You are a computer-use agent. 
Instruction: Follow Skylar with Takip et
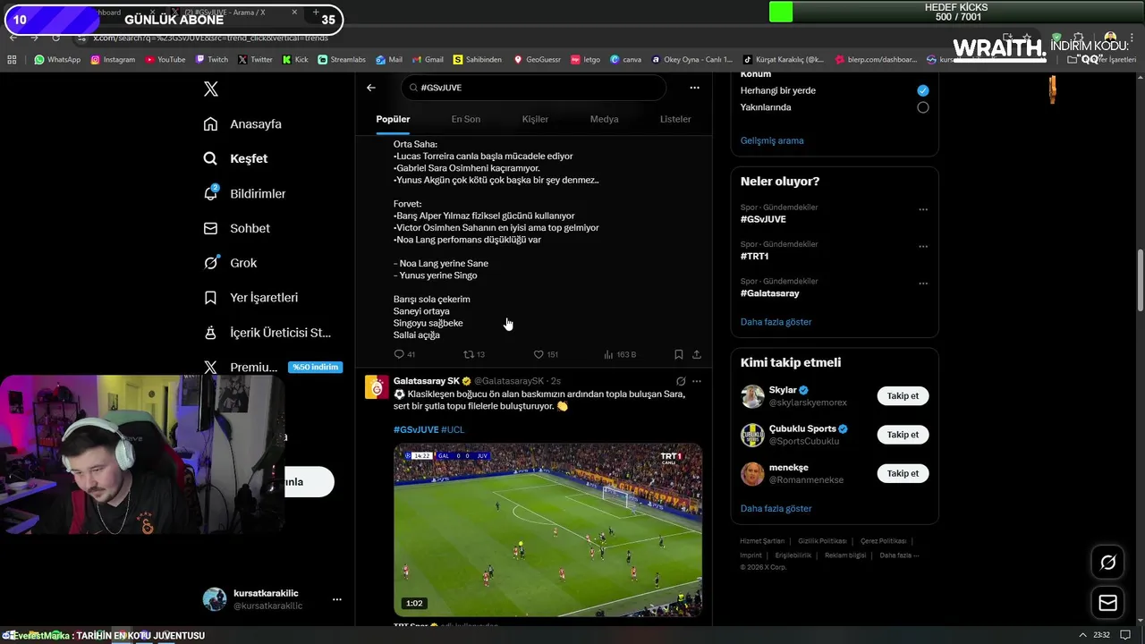903,396
